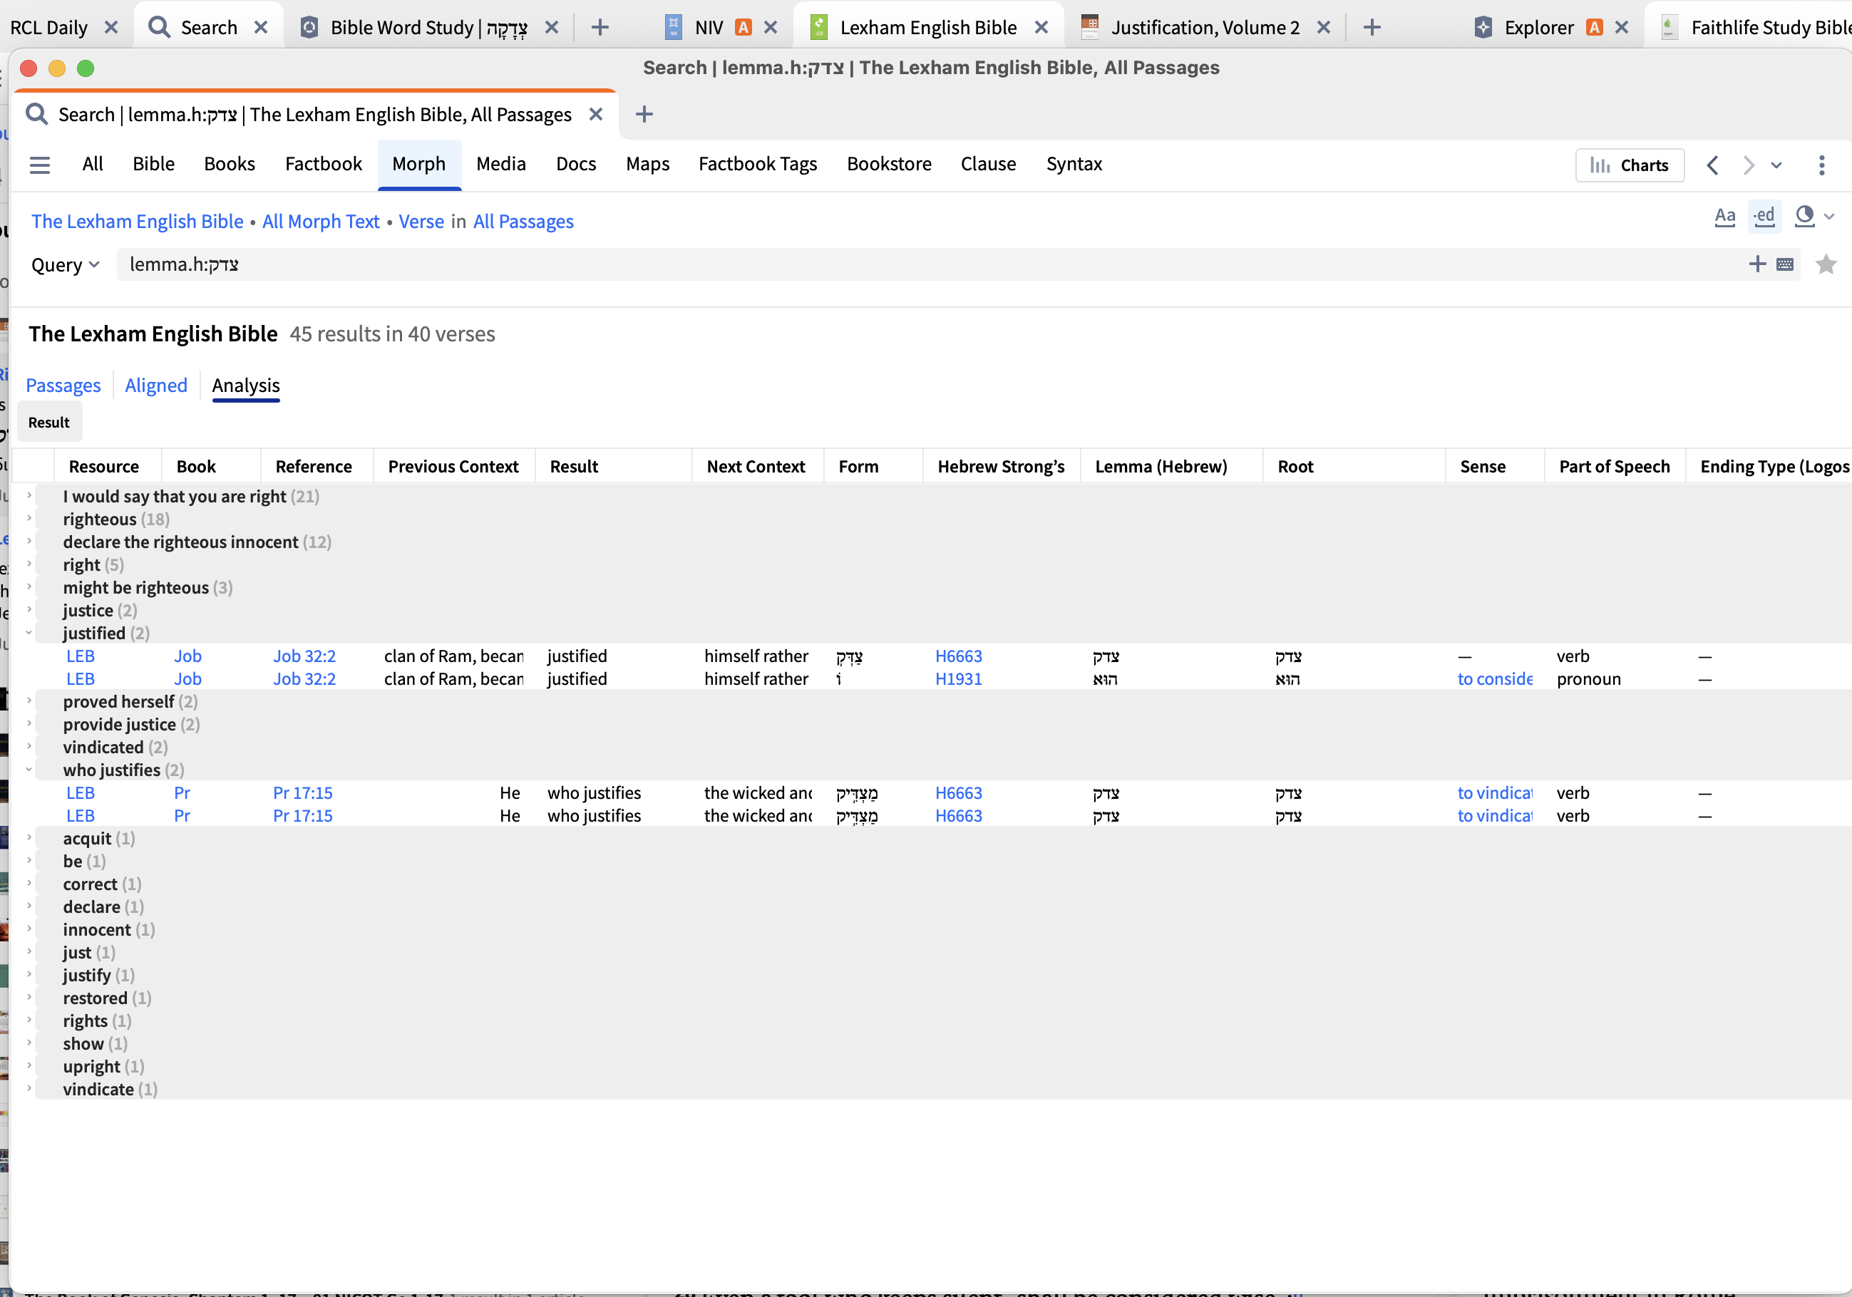Switch to the Factbook search tab
The width and height of the screenshot is (1852, 1297).
tap(323, 164)
